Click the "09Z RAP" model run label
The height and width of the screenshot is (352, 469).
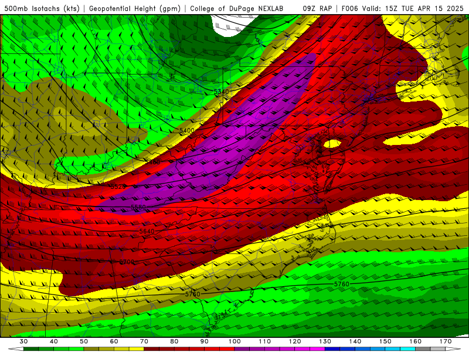click(317, 8)
